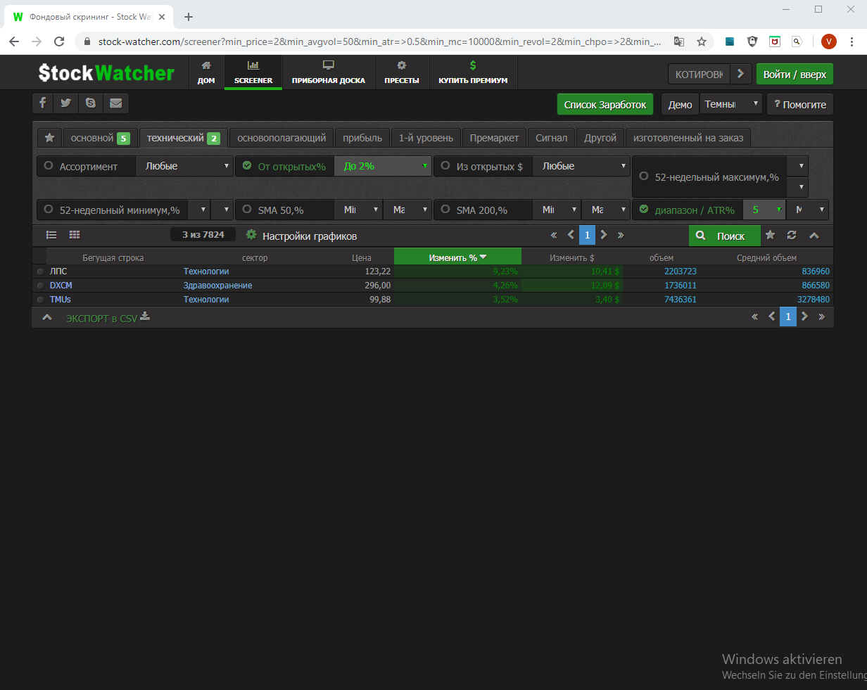
Task: Disable the диапазон / ATR% filter
Action: click(x=644, y=210)
